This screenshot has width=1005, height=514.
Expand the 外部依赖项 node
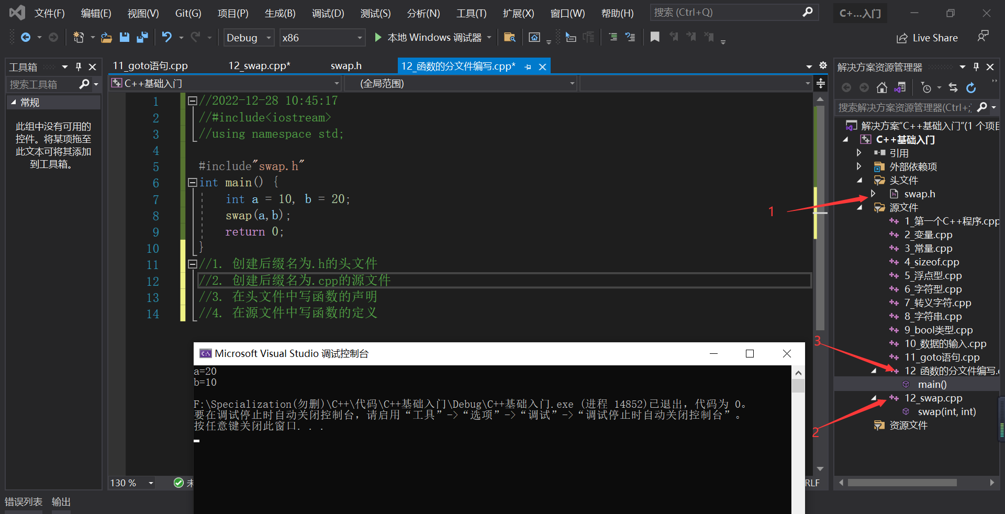click(x=859, y=166)
